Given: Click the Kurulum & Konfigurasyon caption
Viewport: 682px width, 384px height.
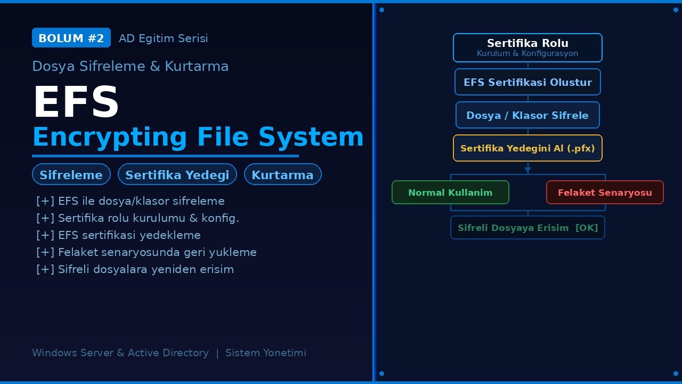Looking at the screenshot, I should pyautogui.click(x=527, y=53).
